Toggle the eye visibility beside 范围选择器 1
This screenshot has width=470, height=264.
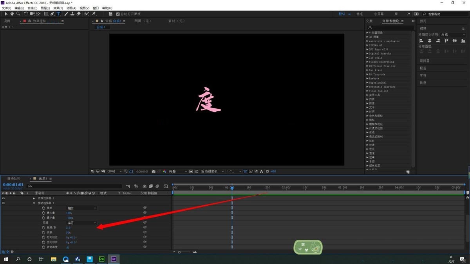(x=3, y=198)
